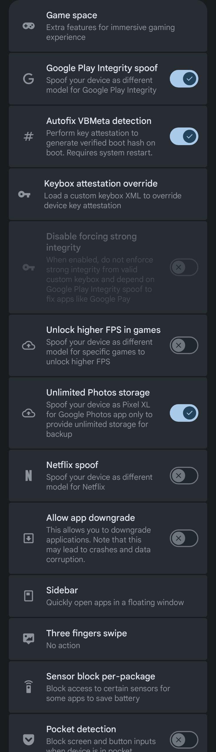Screen dimensions: 216x752
Task: Open the Sidebar settings entry
Action: coord(114,596)
